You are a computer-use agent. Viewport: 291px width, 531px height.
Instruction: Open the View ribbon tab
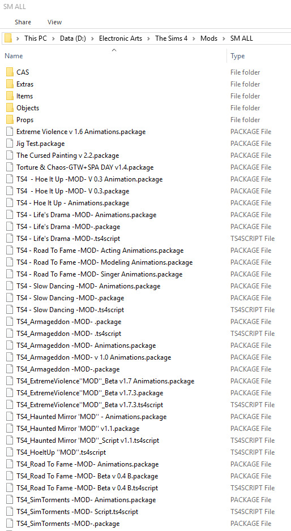coord(54,22)
